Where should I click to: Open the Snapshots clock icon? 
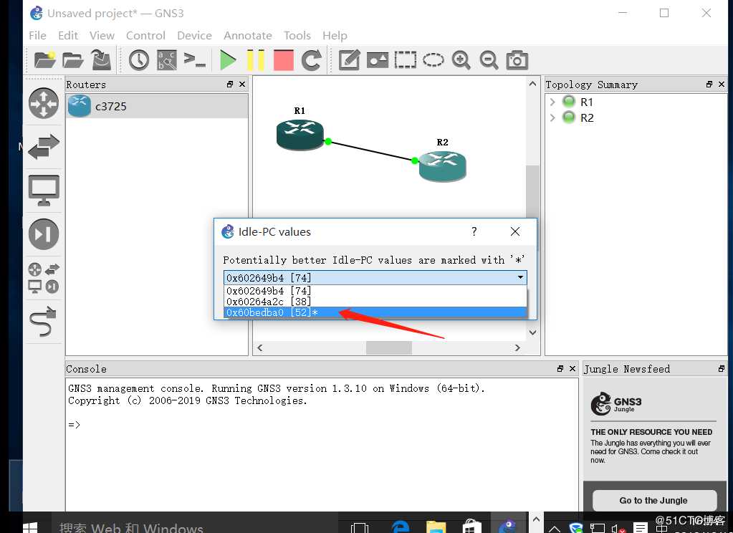click(x=139, y=60)
